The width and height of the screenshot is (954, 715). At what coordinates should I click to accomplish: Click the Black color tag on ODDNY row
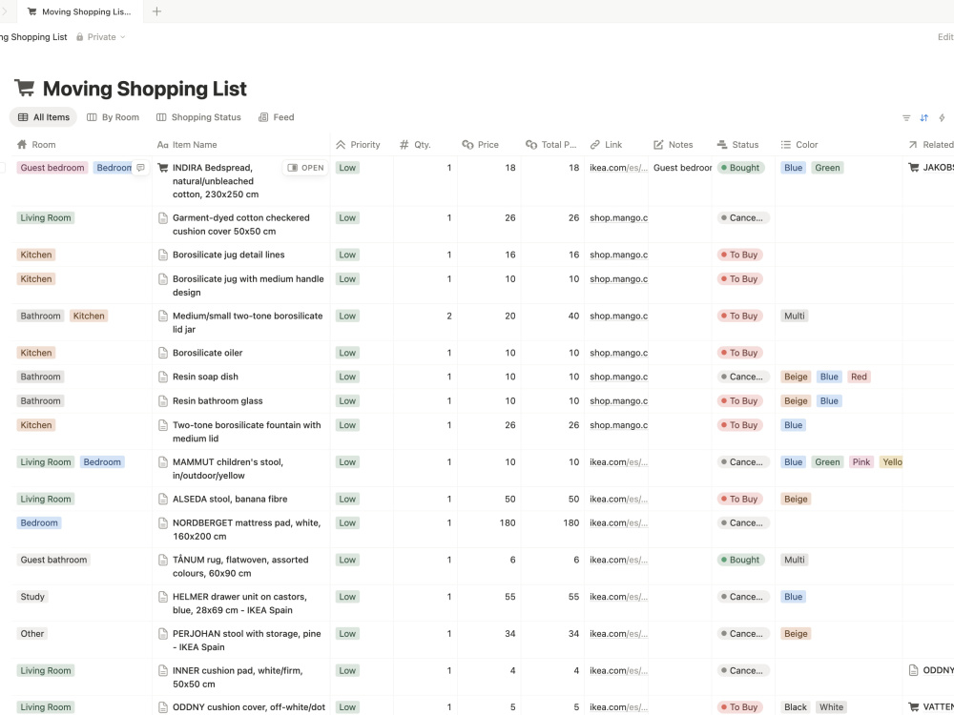coord(796,707)
